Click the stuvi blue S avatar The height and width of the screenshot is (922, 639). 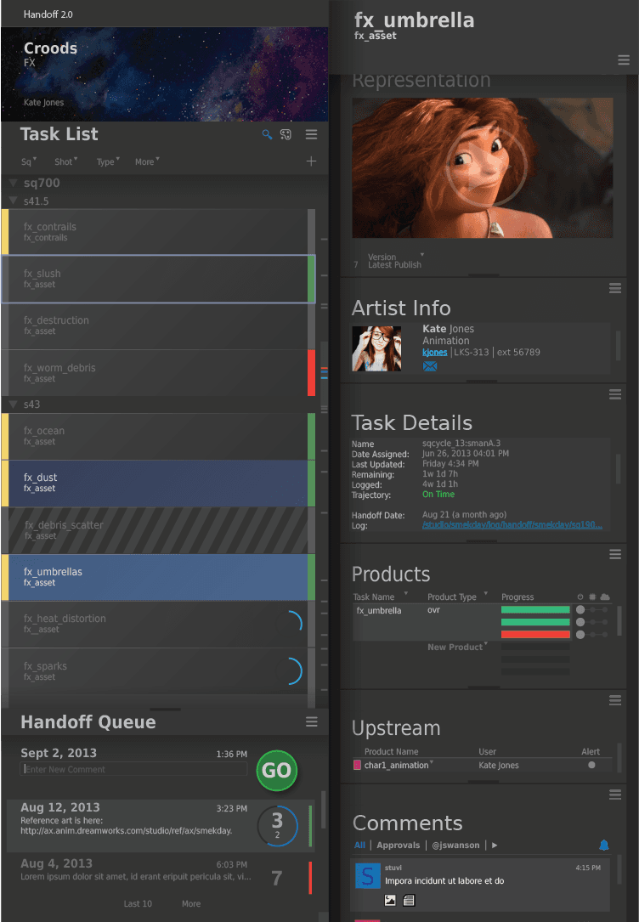(x=367, y=876)
